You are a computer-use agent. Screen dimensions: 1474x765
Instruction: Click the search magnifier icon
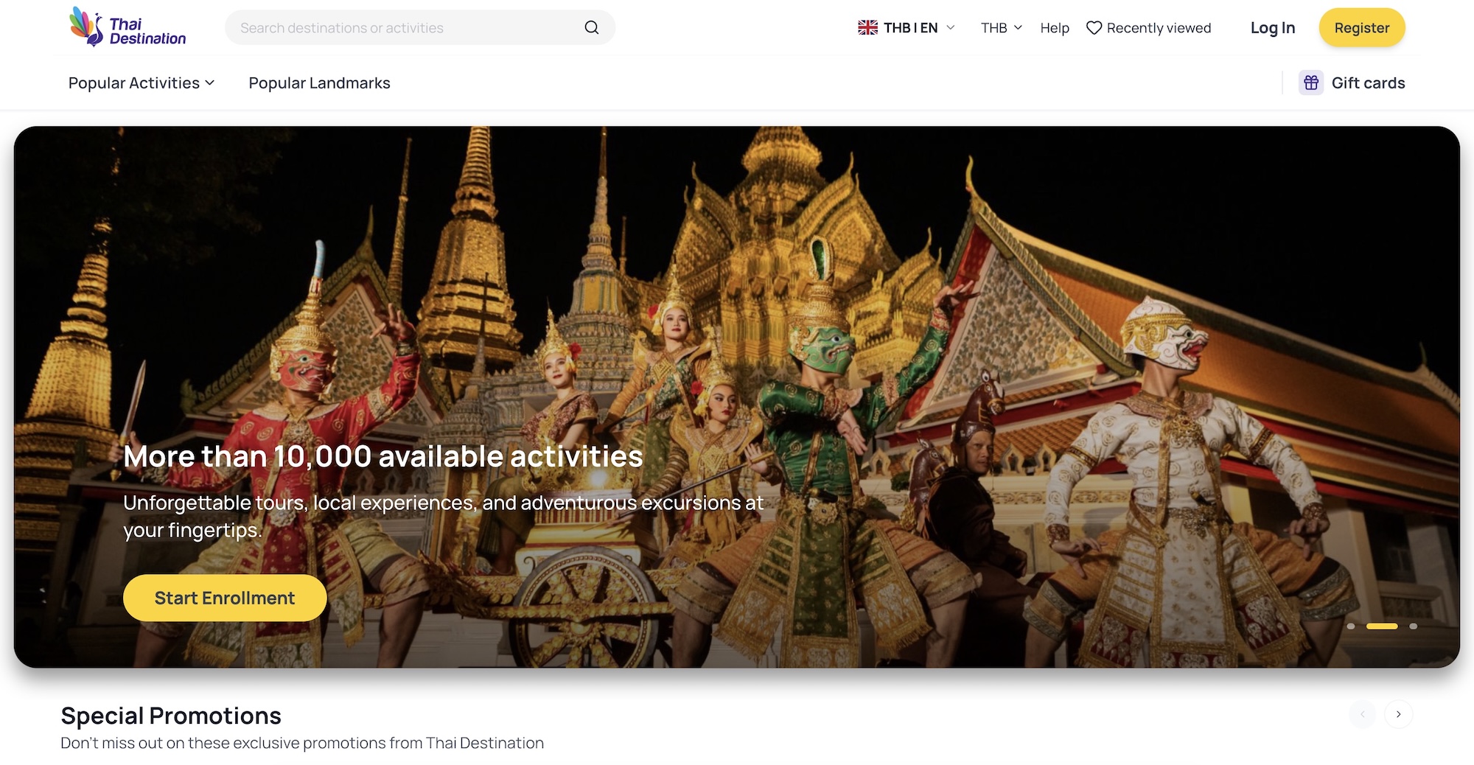[591, 28]
